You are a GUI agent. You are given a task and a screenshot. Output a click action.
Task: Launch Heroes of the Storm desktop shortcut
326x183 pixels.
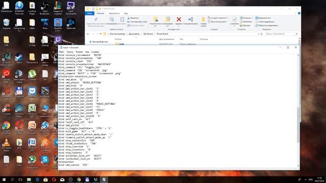coord(45,128)
